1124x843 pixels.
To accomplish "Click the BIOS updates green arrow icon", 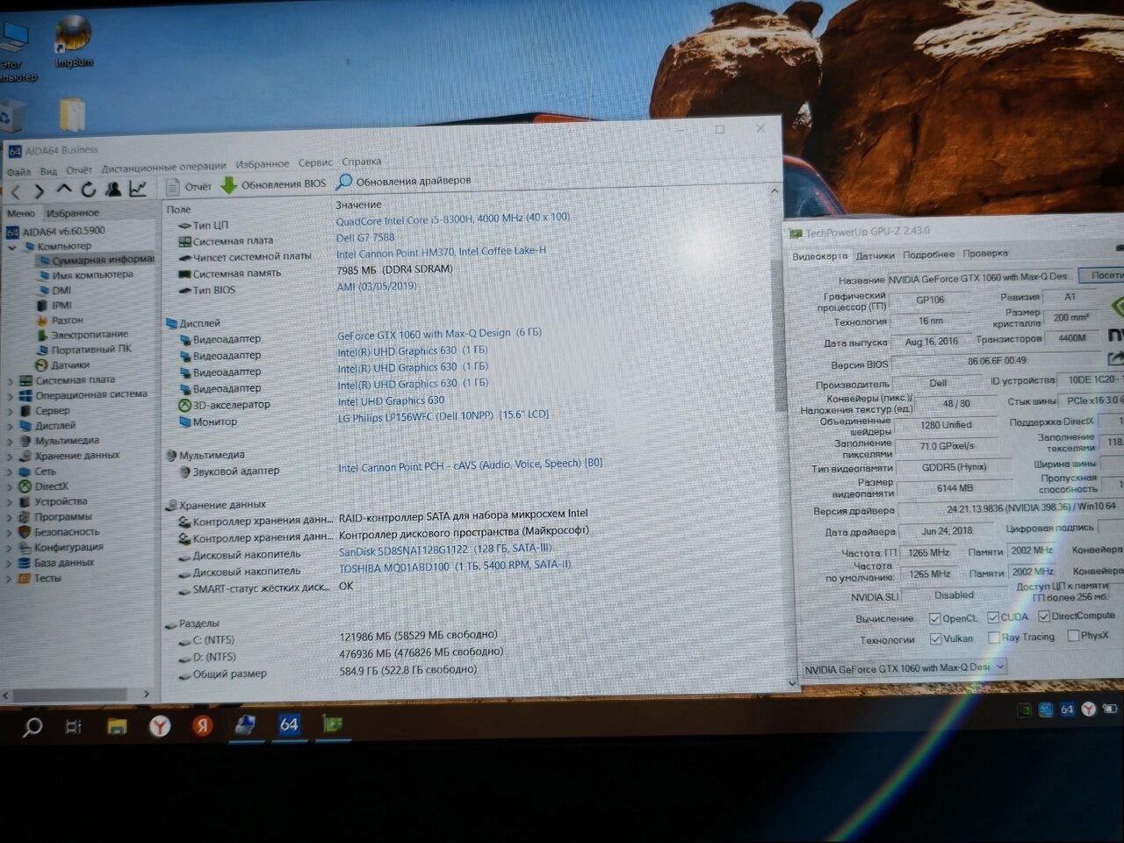I will pos(228,184).
